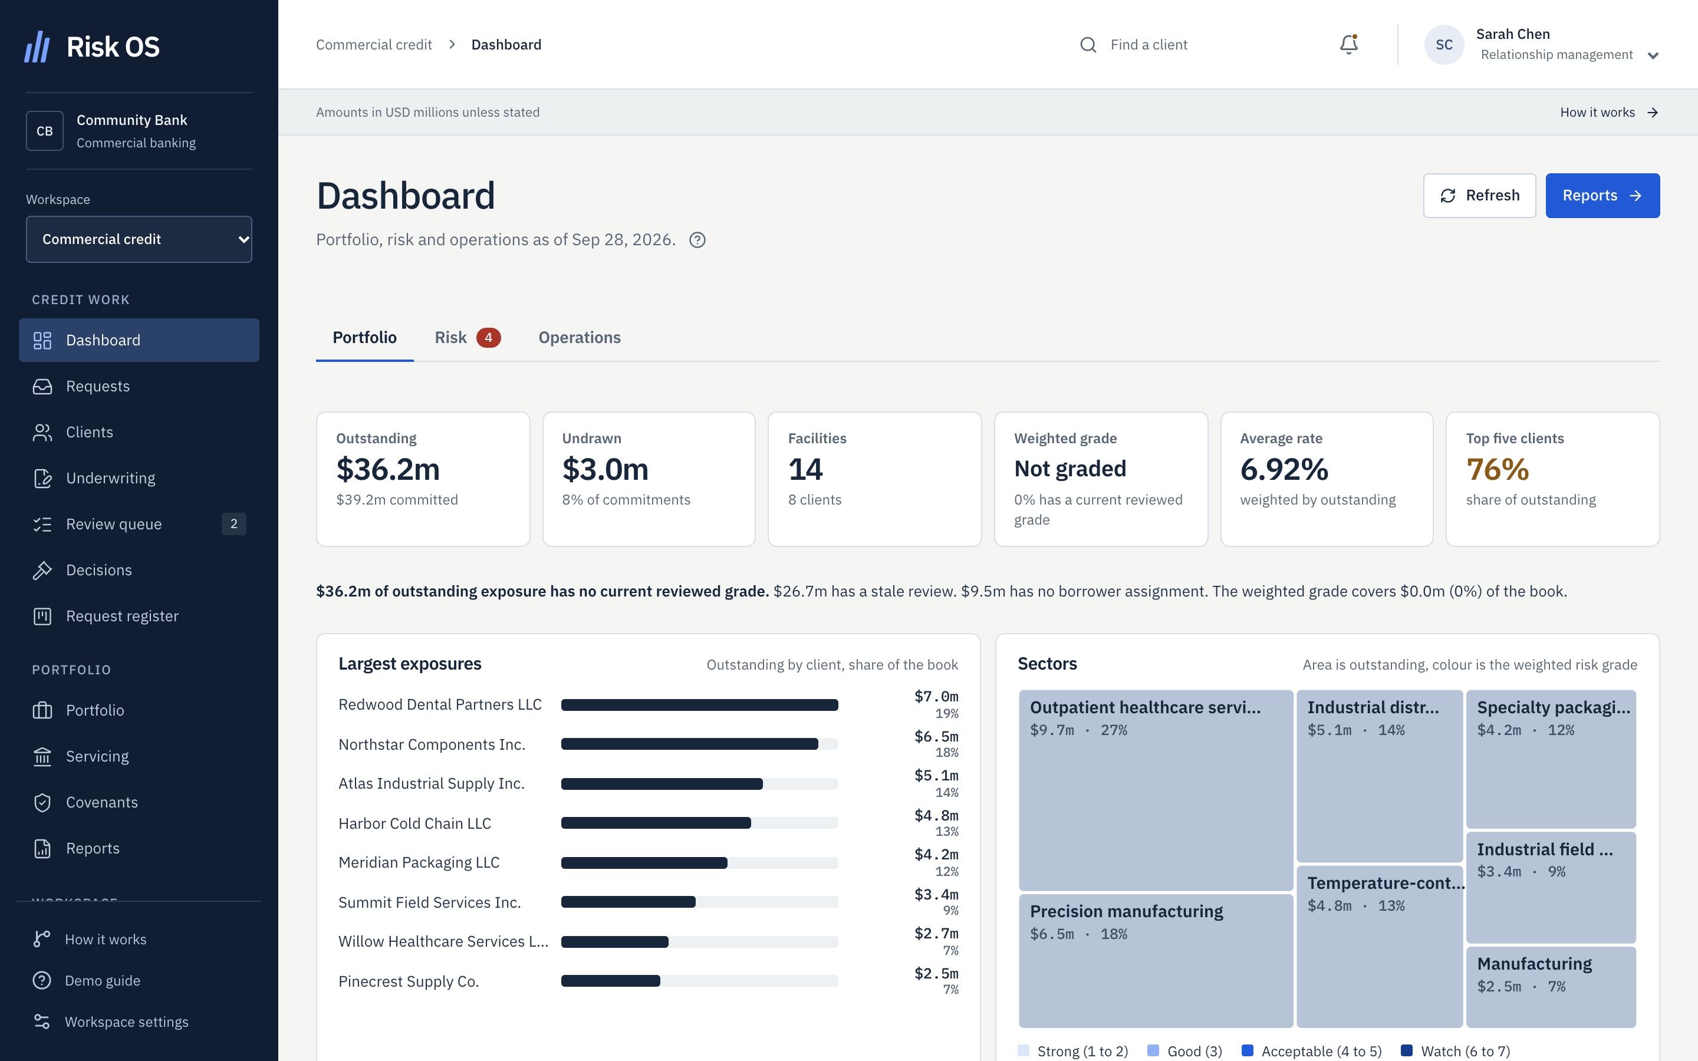Click the Strong (1 to 2) legend swatch
The width and height of the screenshot is (1698, 1061).
tap(1023, 1050)
